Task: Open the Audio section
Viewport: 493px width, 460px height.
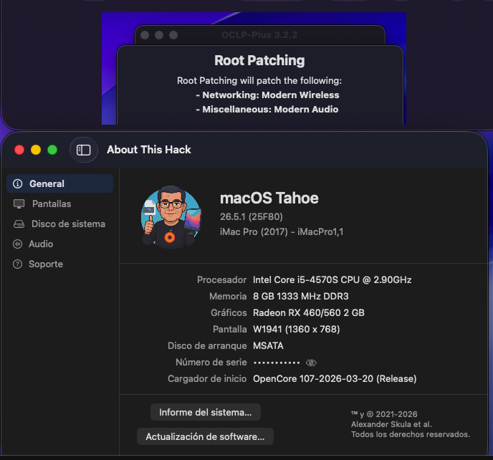Action: pos(59,244)
